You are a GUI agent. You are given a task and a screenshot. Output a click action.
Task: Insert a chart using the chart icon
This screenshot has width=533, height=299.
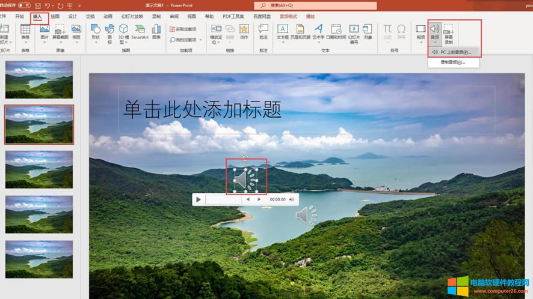coord(156,31)
